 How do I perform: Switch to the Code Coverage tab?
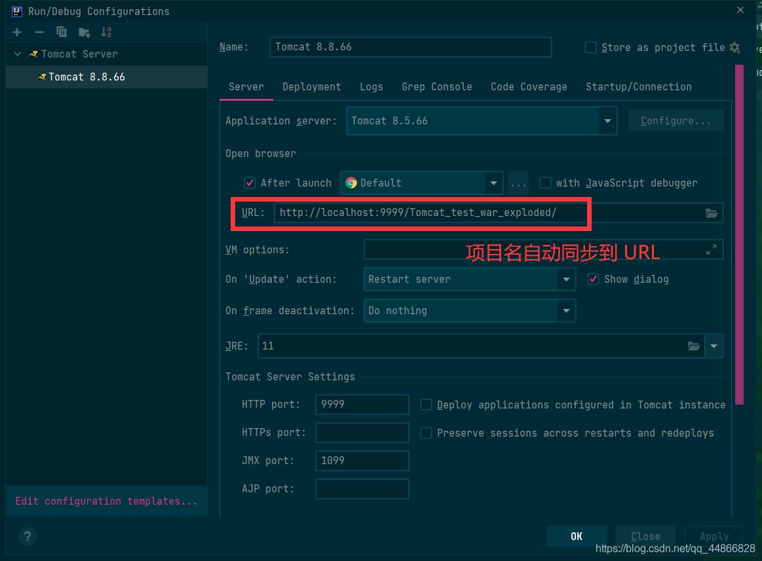pos(529,87)
